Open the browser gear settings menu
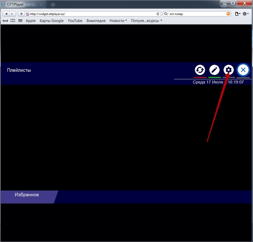The height and width of the screenshot is (242, 253). pyautogui.click(x=245, y=14)
